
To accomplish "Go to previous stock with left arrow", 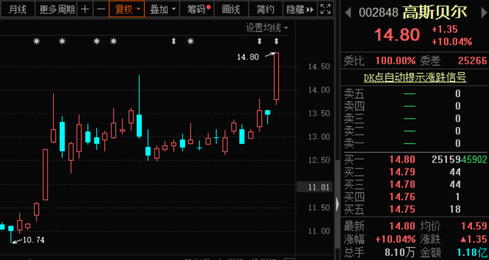I will coord(348,13).
